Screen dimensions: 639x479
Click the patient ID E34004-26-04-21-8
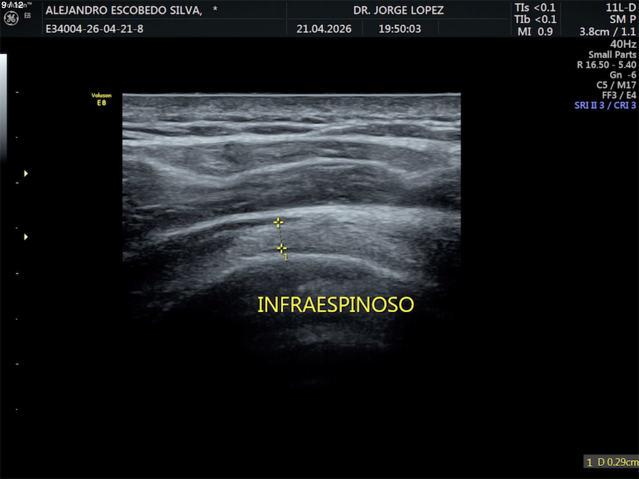click(94, 29)
